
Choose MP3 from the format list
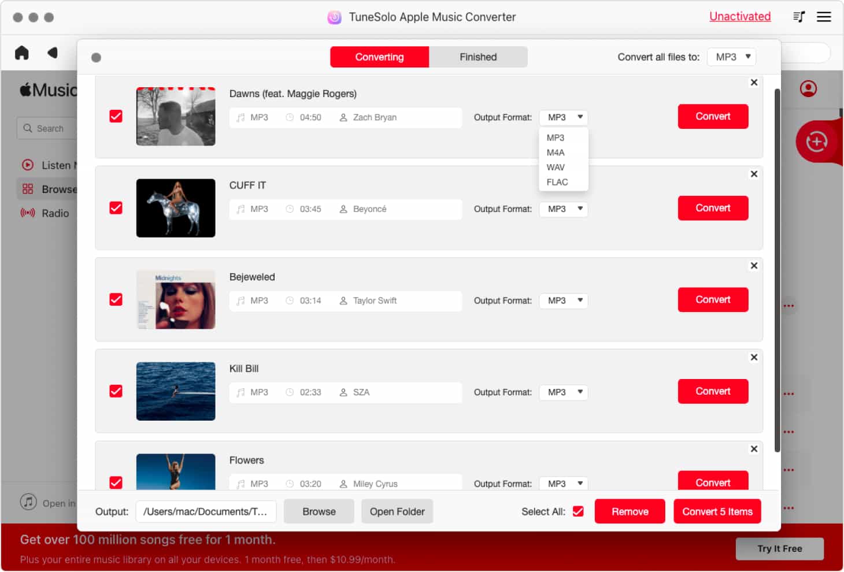click(x=556, y=138)
